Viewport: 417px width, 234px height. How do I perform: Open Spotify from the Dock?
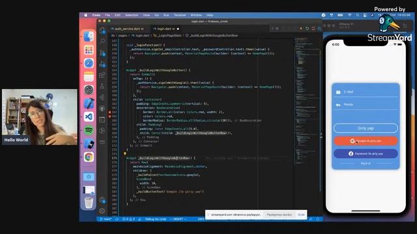[x=89, y=130]
